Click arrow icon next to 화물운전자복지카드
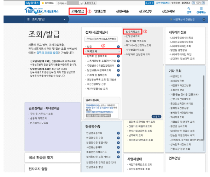Viewport: 210px width, 177px height. coord(118,152)
